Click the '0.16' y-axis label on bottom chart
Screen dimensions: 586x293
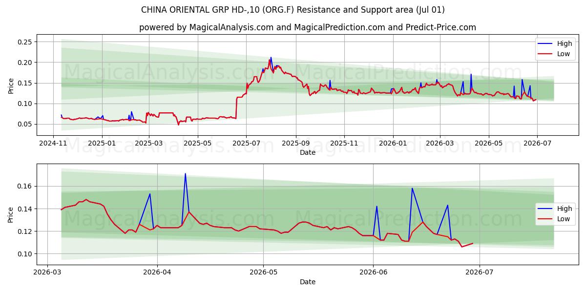coord(25,186)
